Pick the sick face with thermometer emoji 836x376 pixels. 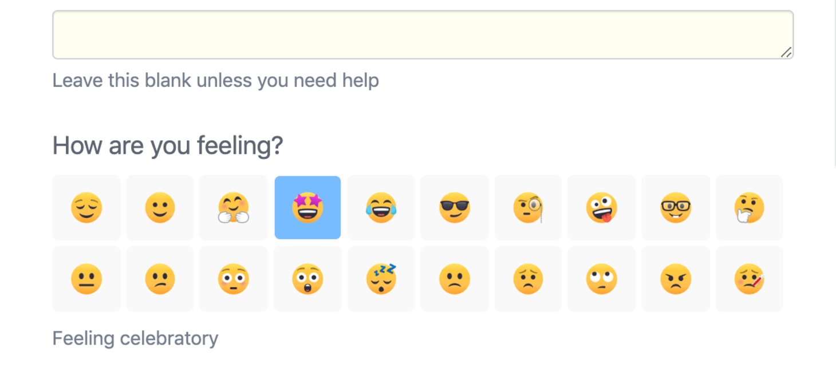(749, 279)
